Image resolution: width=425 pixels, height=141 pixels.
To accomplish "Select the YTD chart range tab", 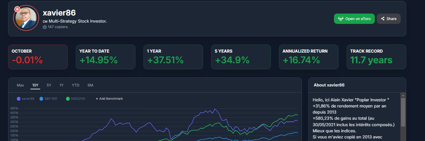I will pyautogui.click(x=75, y=85).
